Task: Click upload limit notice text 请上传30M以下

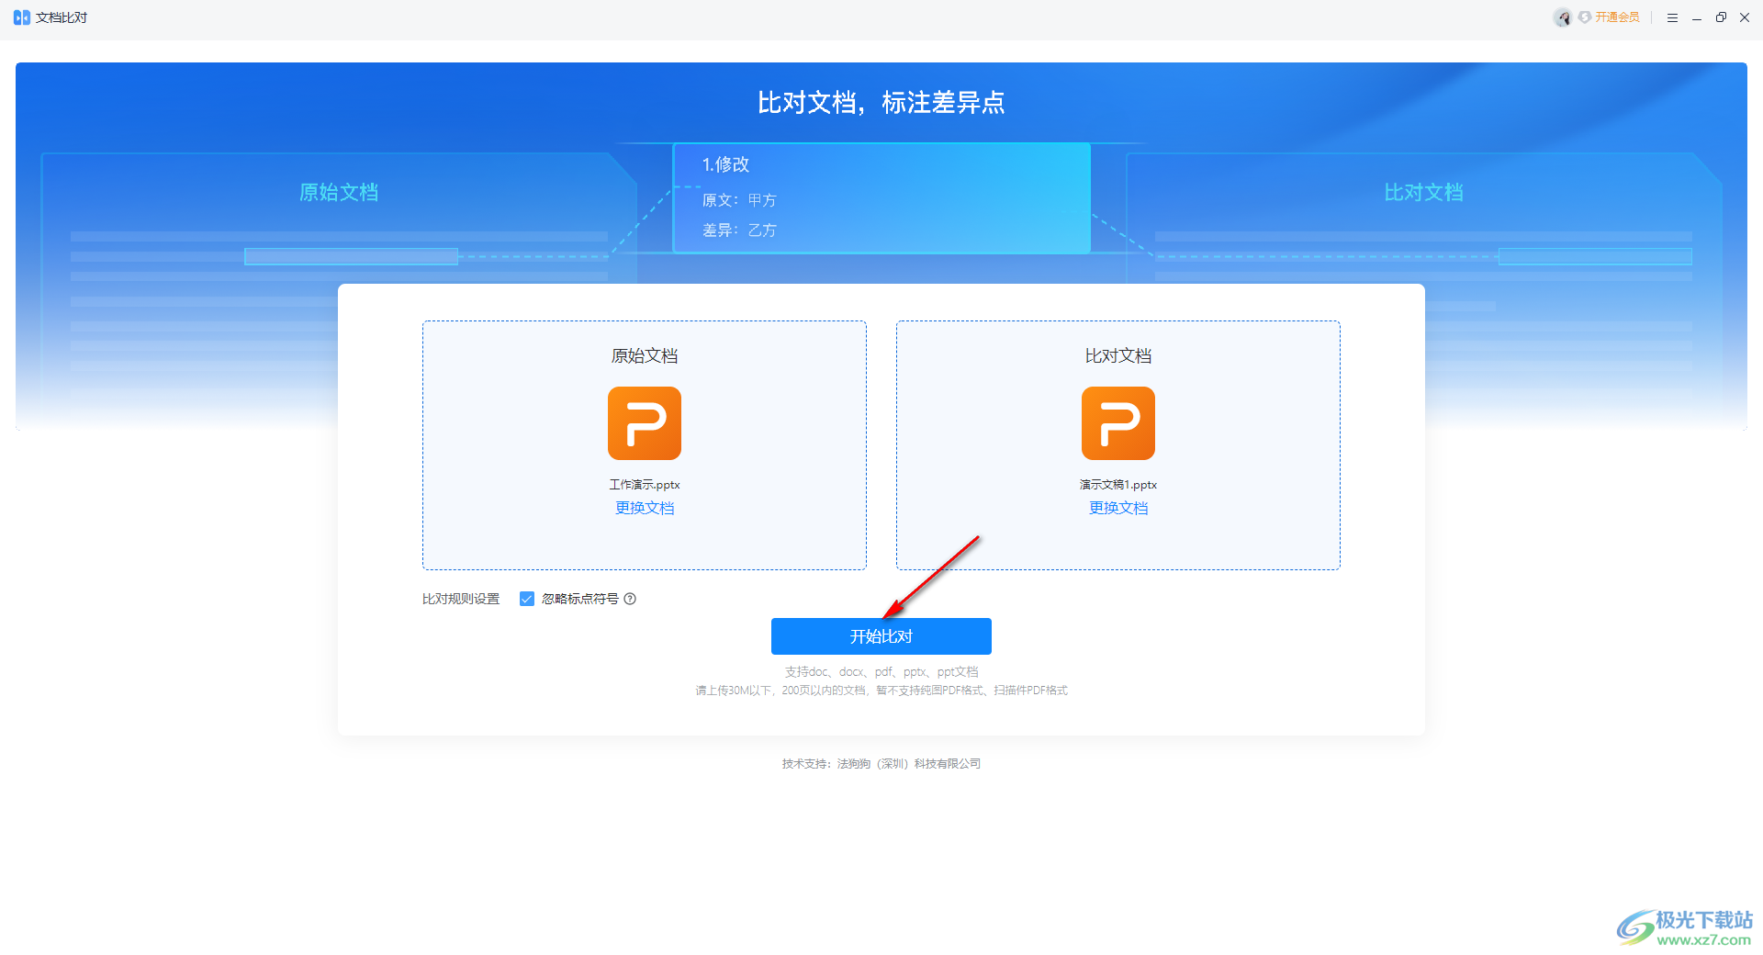Action: (x=881, y=691)
